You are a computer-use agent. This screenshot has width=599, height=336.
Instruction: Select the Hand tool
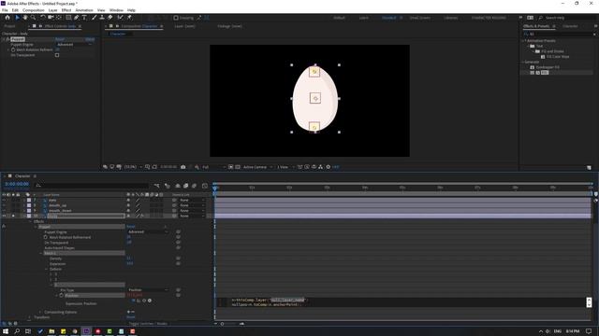[x=25, y=18]
